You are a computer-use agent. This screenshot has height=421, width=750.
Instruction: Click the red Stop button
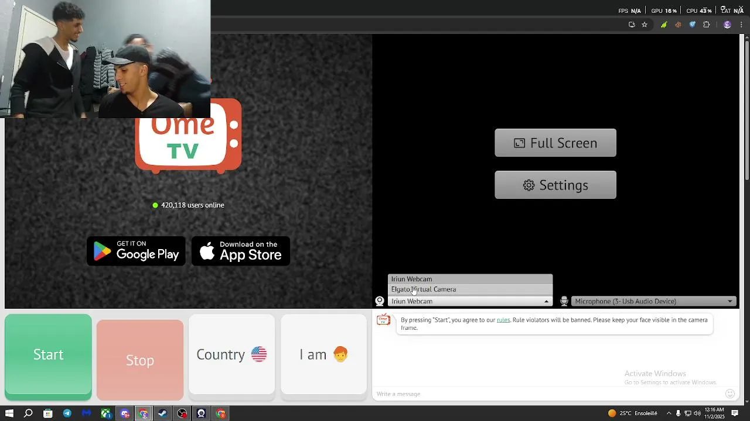140,360
